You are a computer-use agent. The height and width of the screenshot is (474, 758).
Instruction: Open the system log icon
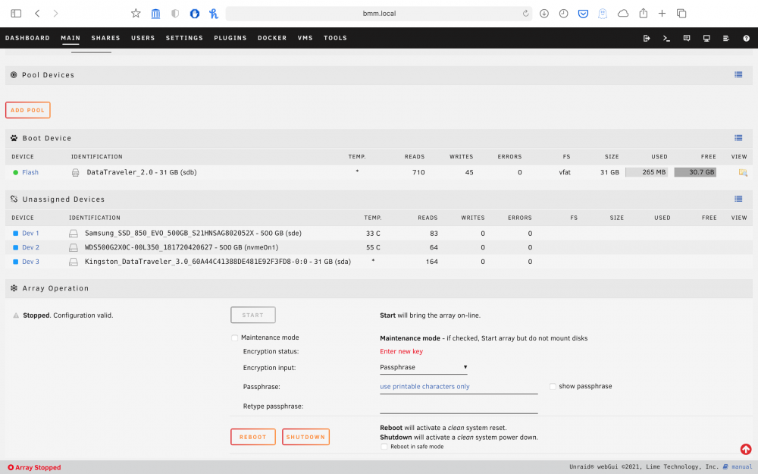click(726, 38)
